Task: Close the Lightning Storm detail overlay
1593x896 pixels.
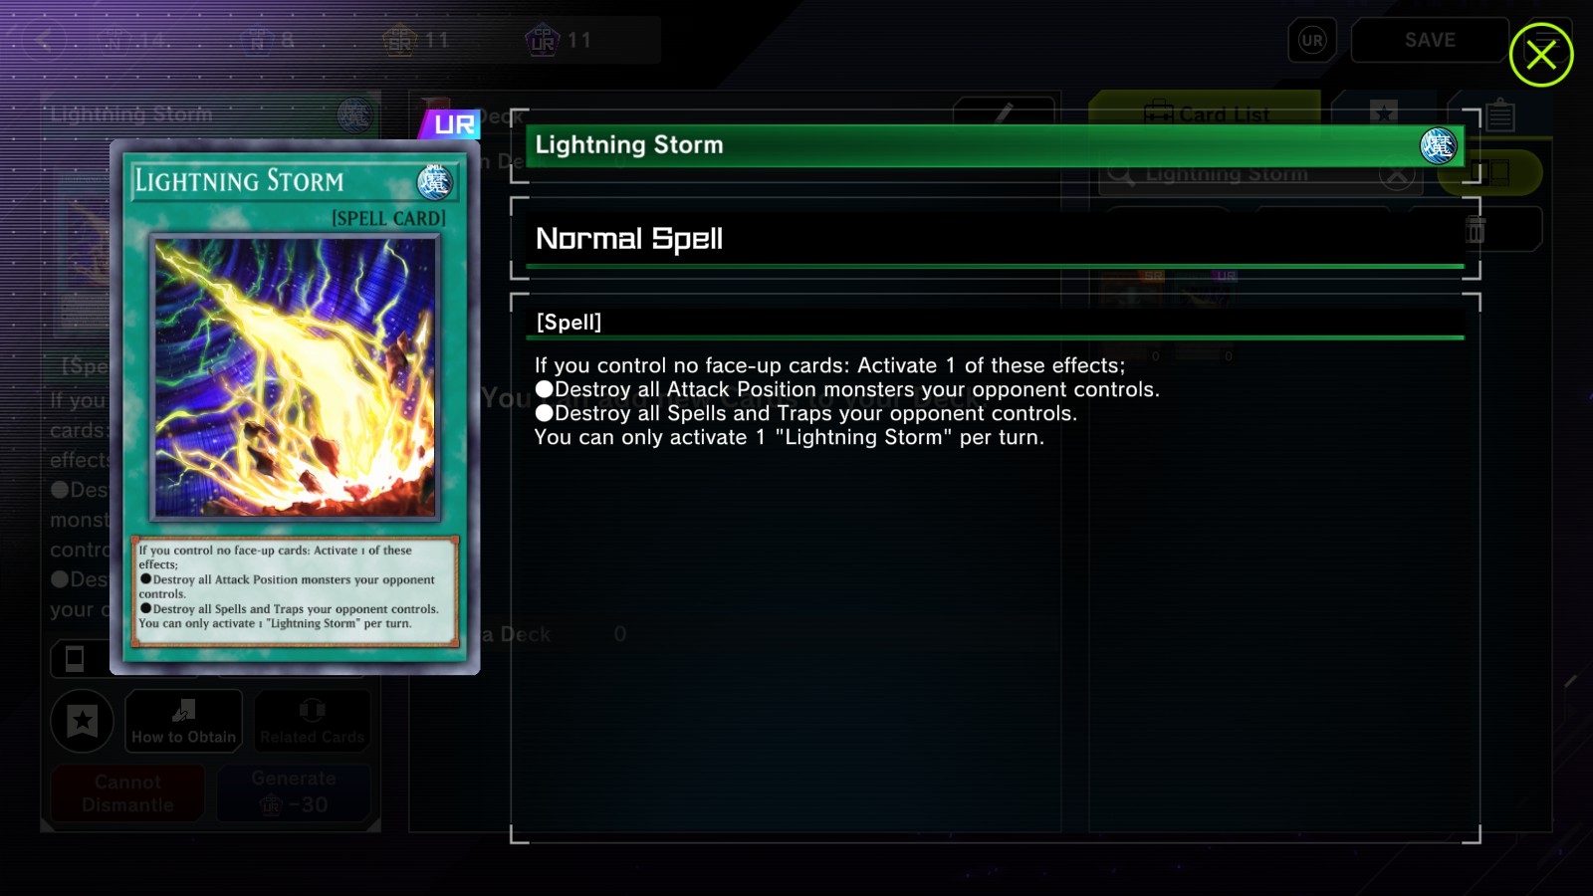Action: pos(1540,55)
